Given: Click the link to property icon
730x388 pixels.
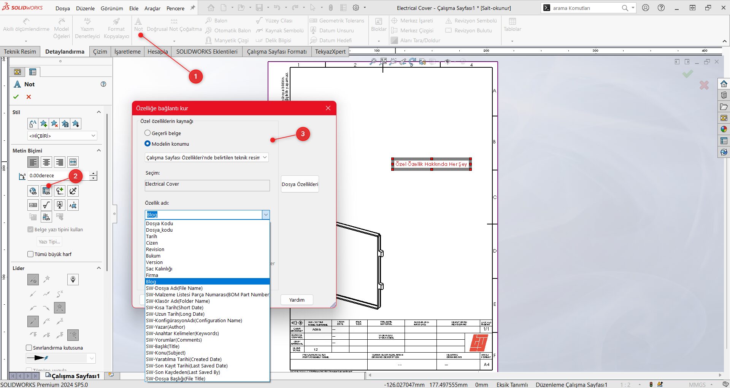Looking at the screenshot, I should pos(46,191).
